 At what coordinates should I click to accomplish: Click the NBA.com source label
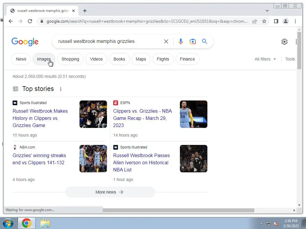coord(24,147)
